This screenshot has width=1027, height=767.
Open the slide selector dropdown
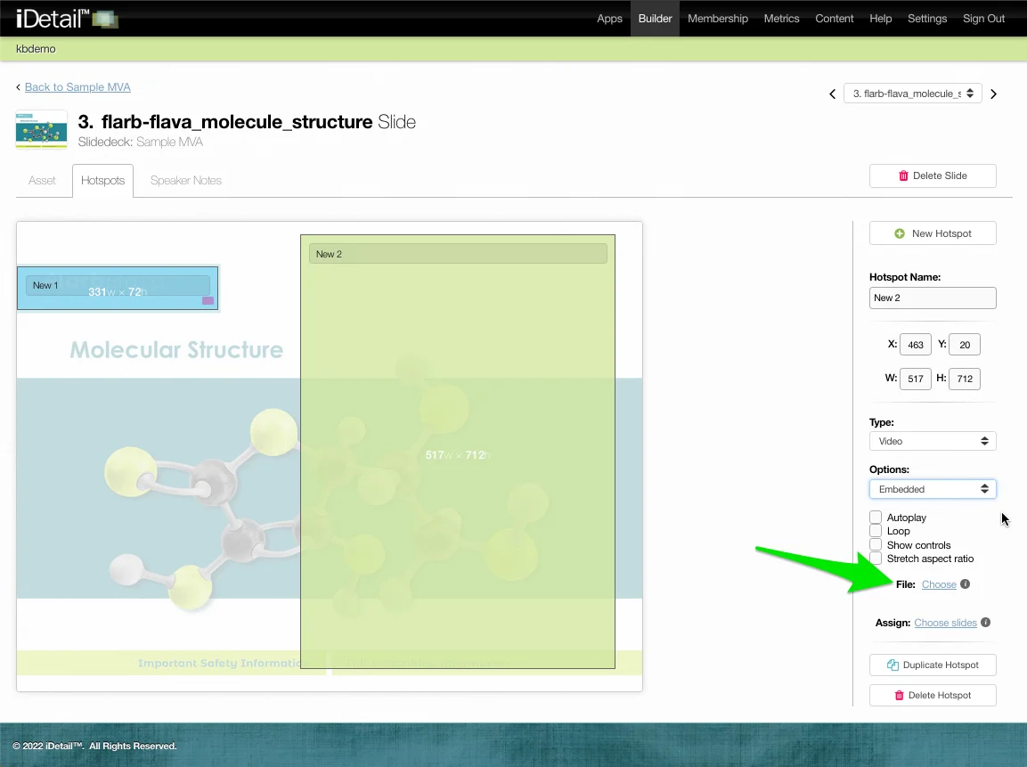pos(913,94)
